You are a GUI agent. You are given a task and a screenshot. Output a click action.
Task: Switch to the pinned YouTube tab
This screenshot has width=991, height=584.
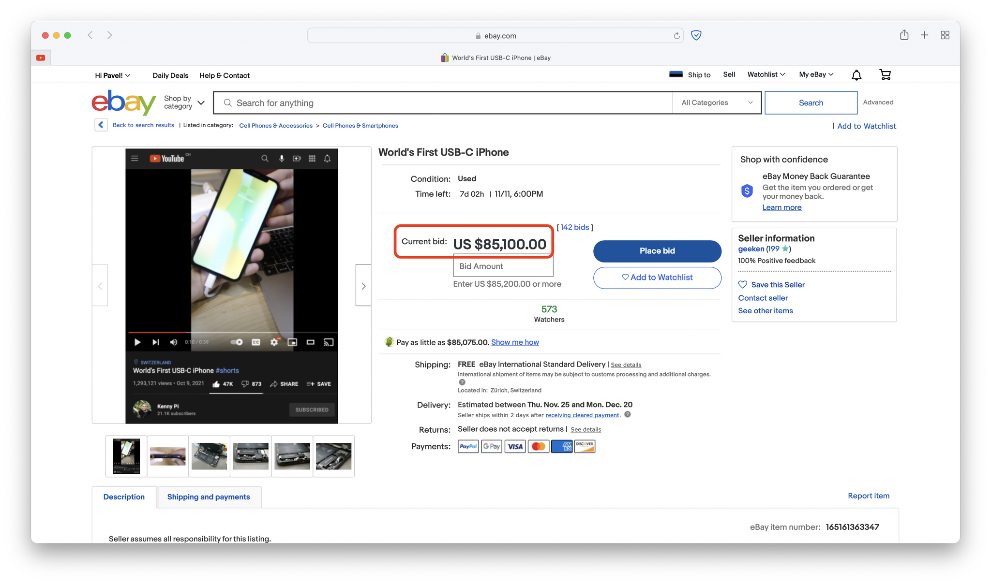tap(41, 58)
